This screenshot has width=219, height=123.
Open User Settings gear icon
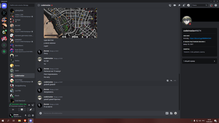click(33, 115)
